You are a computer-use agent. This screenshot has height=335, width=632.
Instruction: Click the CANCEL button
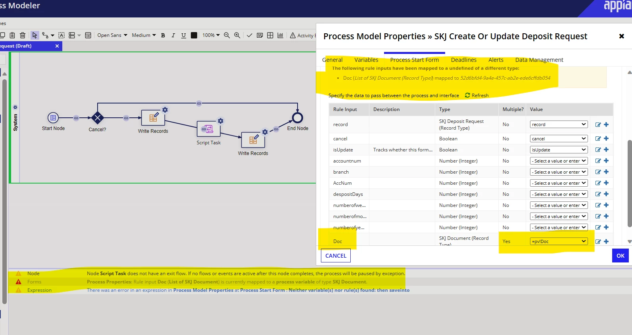336,256
